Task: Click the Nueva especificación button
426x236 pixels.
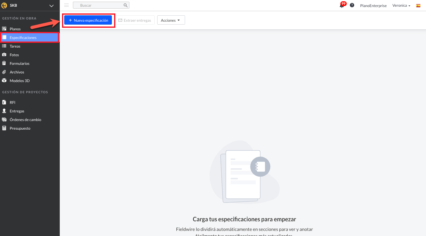Action: click(x=88, y=20)
